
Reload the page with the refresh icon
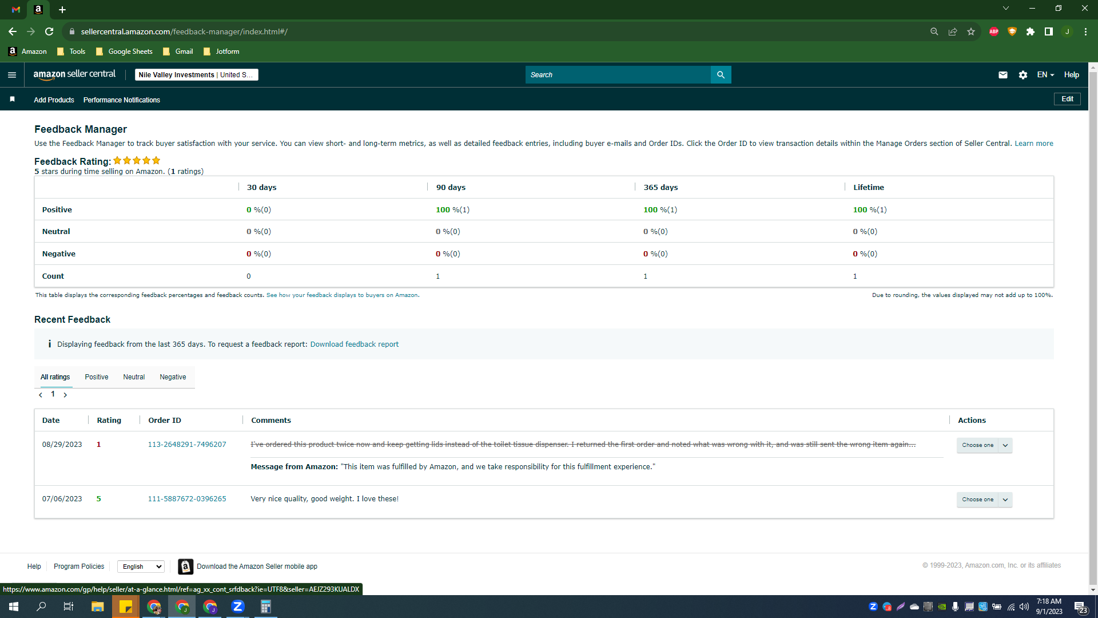(x=49, y=31)
